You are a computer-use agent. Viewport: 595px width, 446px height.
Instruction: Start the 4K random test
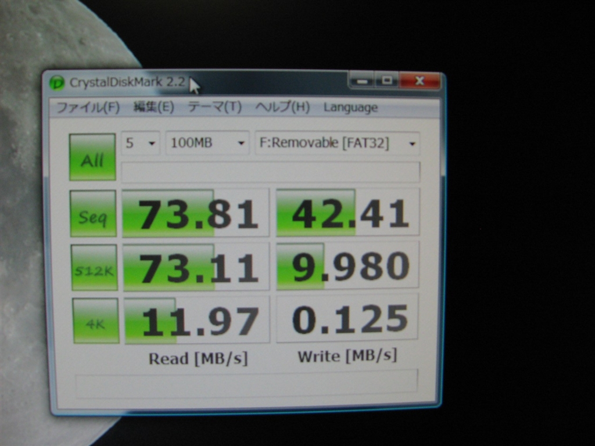click(x=96, y=321)
